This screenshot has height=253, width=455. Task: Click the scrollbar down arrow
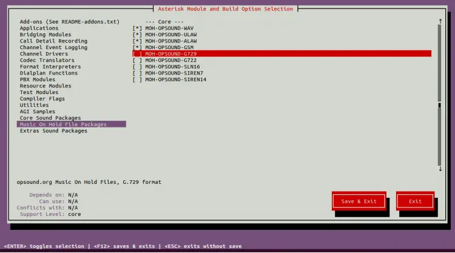click(440, 169)
